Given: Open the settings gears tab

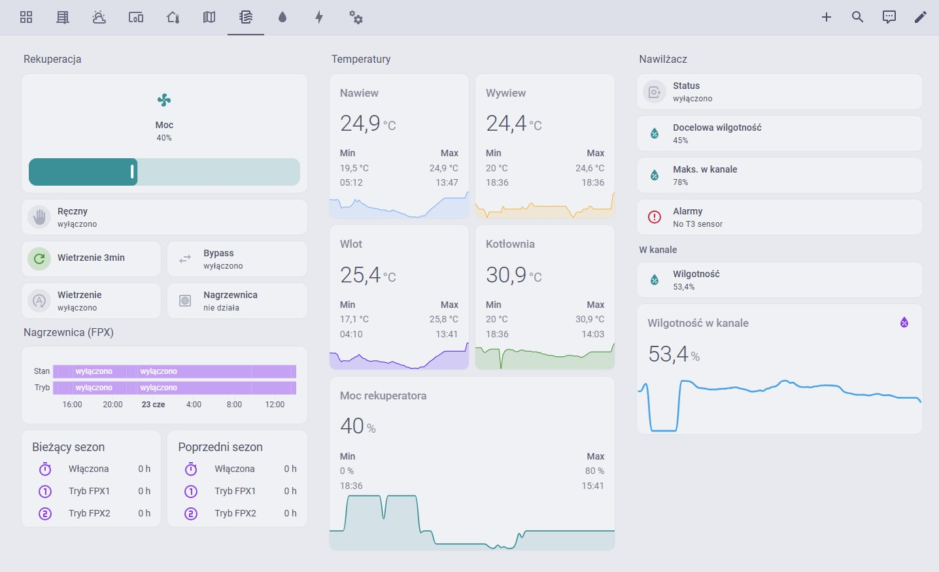Looking at the screenshot, I should [356, 18].
